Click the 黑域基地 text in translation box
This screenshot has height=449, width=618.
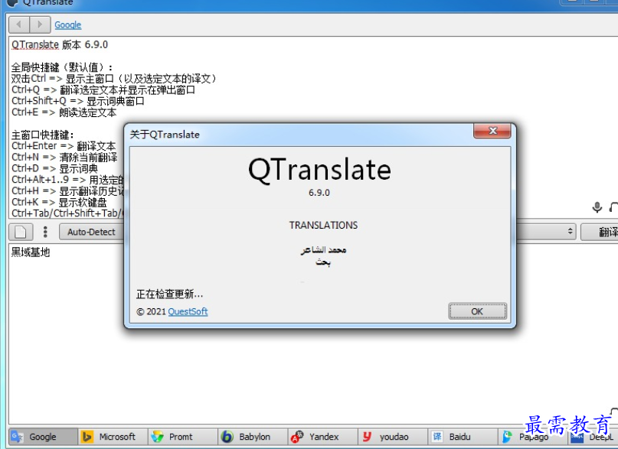pyautogui.click(x=31, y=252)
